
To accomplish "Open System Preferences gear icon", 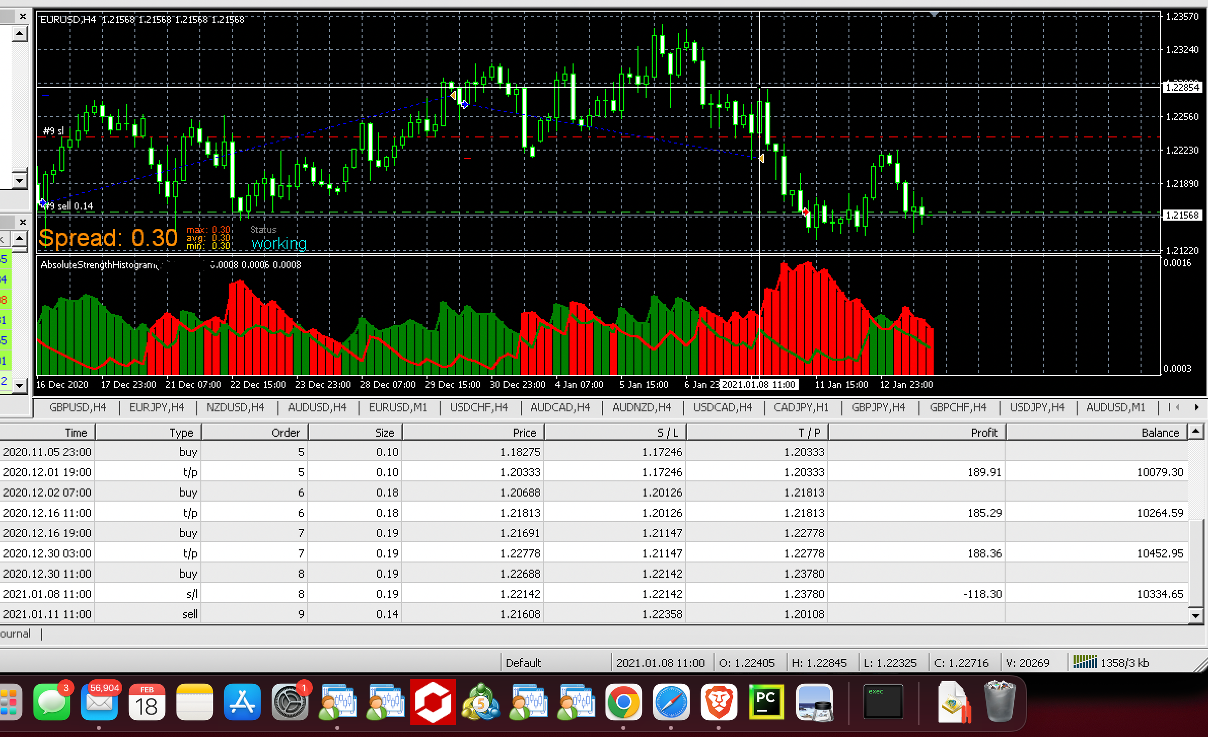I will 290,703.
